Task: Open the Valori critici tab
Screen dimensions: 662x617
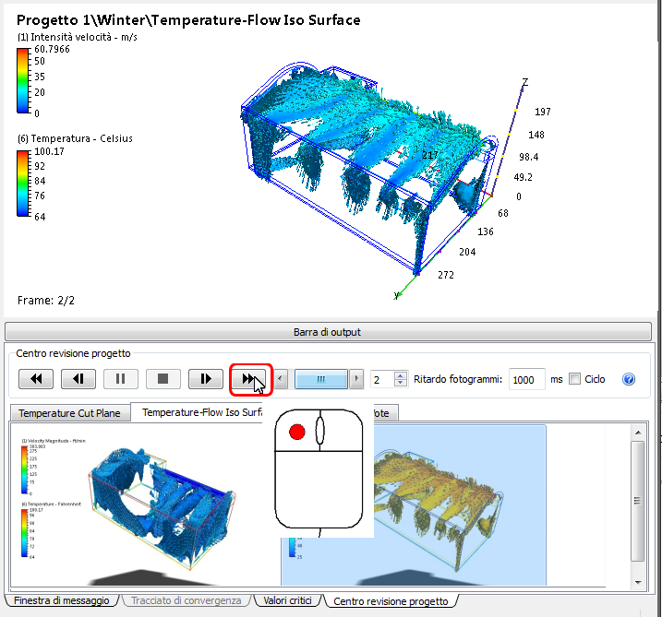Action: [287, 600]
